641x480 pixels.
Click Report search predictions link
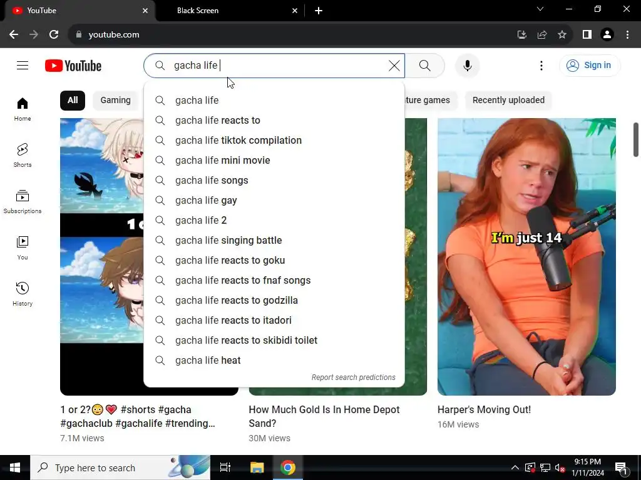(353, 377)
